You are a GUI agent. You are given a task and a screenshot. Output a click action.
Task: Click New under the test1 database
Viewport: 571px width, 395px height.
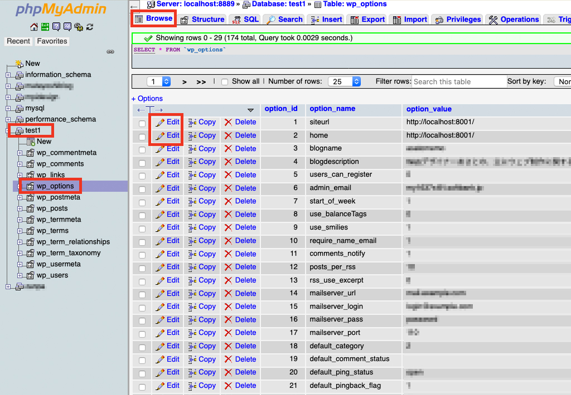tap(44, 142)
